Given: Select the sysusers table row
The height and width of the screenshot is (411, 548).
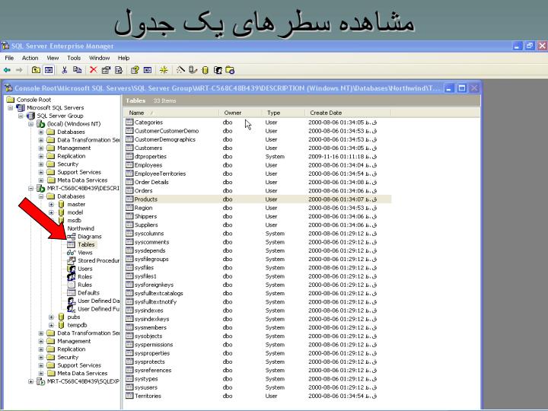Looking at the screenshot, I should pos(258,387).
